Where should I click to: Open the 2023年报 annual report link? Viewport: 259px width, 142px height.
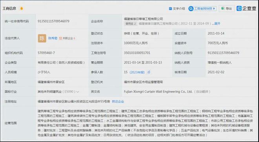point(137,72)
